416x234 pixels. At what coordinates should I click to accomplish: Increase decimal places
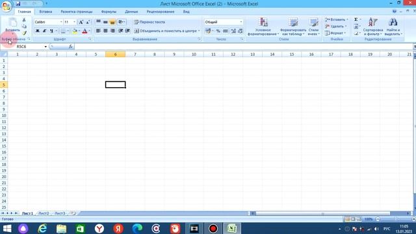[x=233, y=31]
